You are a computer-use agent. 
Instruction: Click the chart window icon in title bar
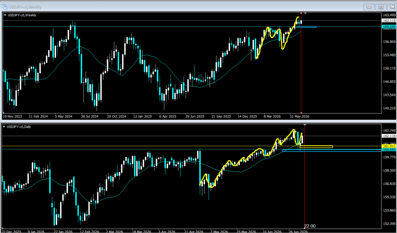click(x=5, y=7)
